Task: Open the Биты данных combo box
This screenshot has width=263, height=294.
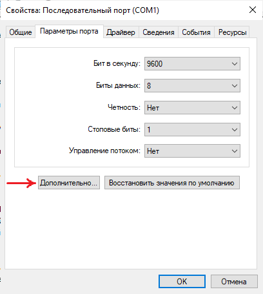Action: 192,86
